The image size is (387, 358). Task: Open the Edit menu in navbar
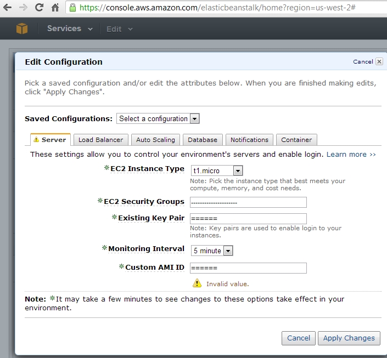[120, 29]
